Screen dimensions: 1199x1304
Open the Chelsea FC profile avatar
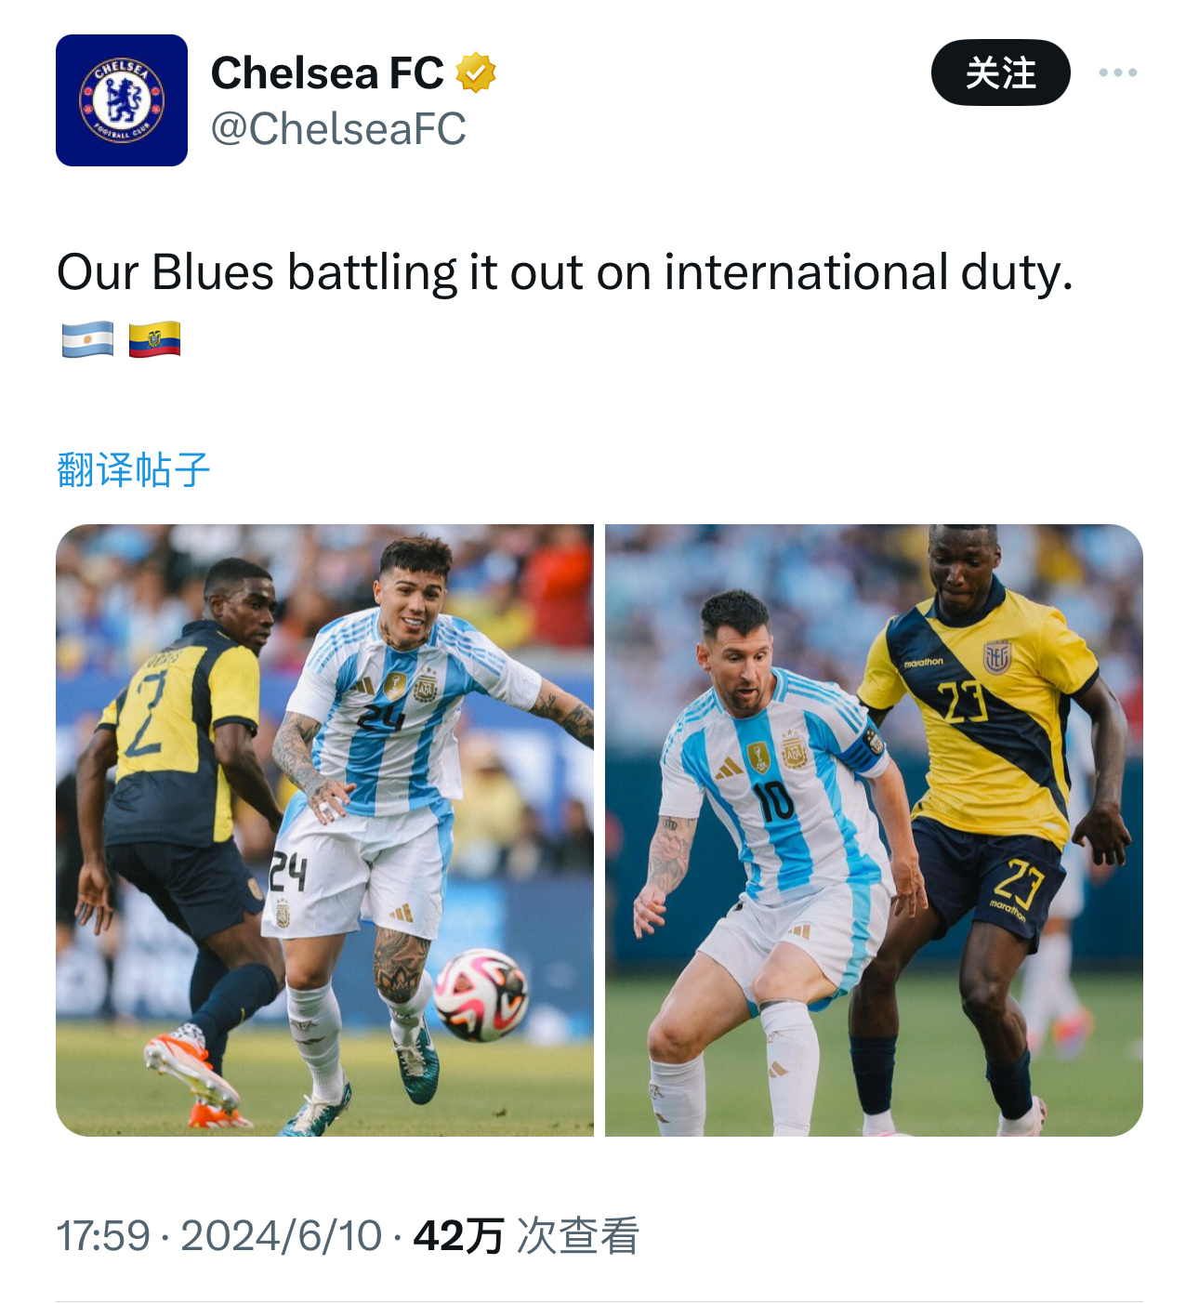coord(122,100)
